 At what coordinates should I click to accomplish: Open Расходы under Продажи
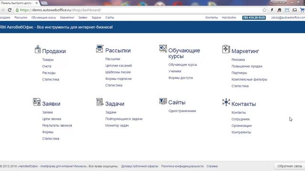tap(49, 73)
